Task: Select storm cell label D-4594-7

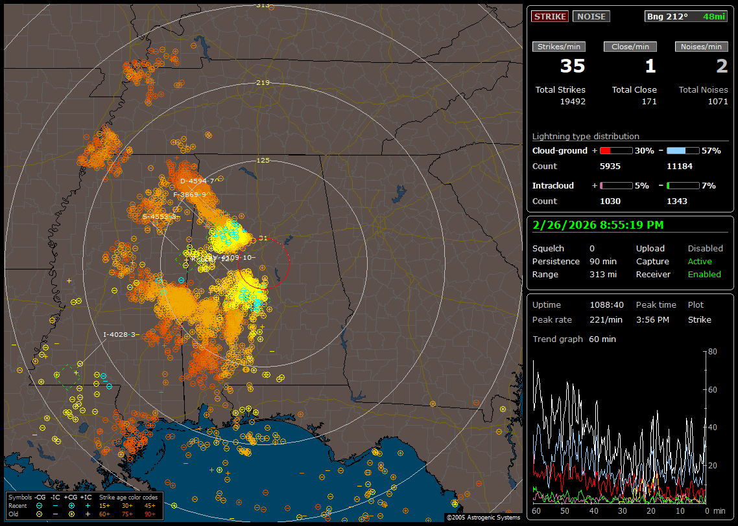Action: click(196, 181)
